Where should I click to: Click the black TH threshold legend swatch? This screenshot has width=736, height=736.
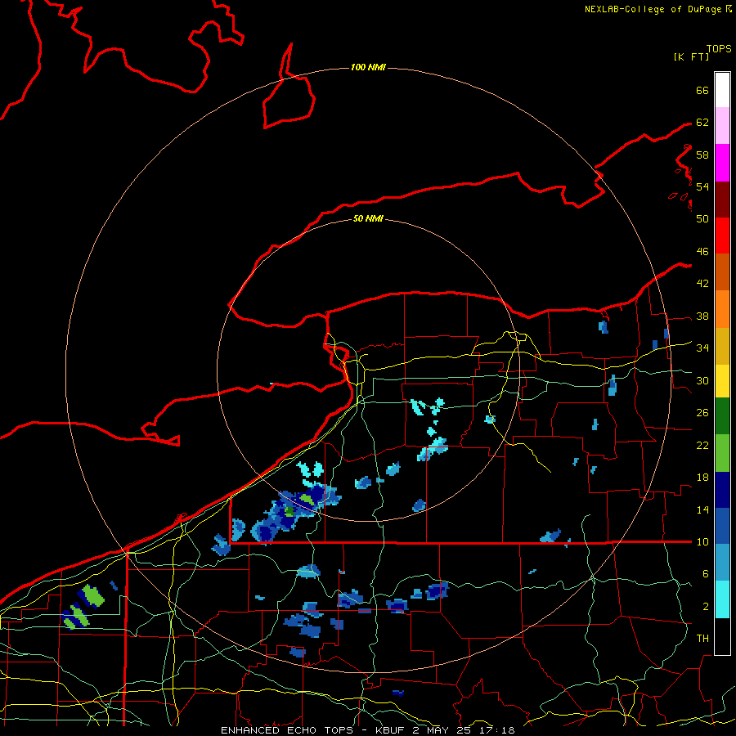click(x=722, y=635)
